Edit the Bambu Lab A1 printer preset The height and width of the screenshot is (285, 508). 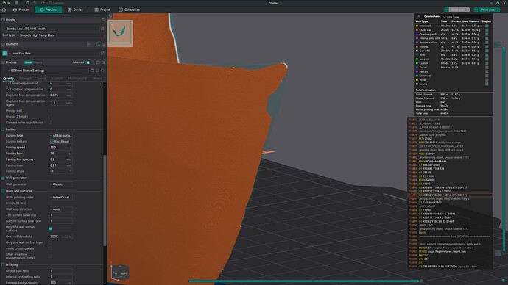click(102, 29)
